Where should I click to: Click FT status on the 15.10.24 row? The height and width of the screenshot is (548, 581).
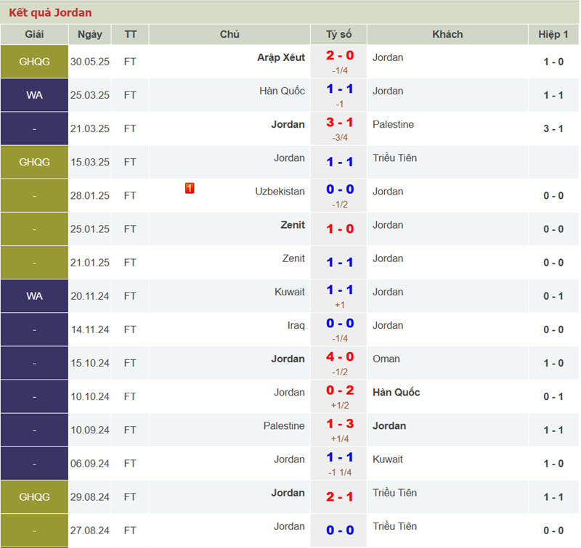tap(130, 363)
